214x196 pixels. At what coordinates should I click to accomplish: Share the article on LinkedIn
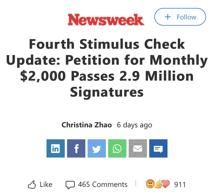tap(55, 148)
